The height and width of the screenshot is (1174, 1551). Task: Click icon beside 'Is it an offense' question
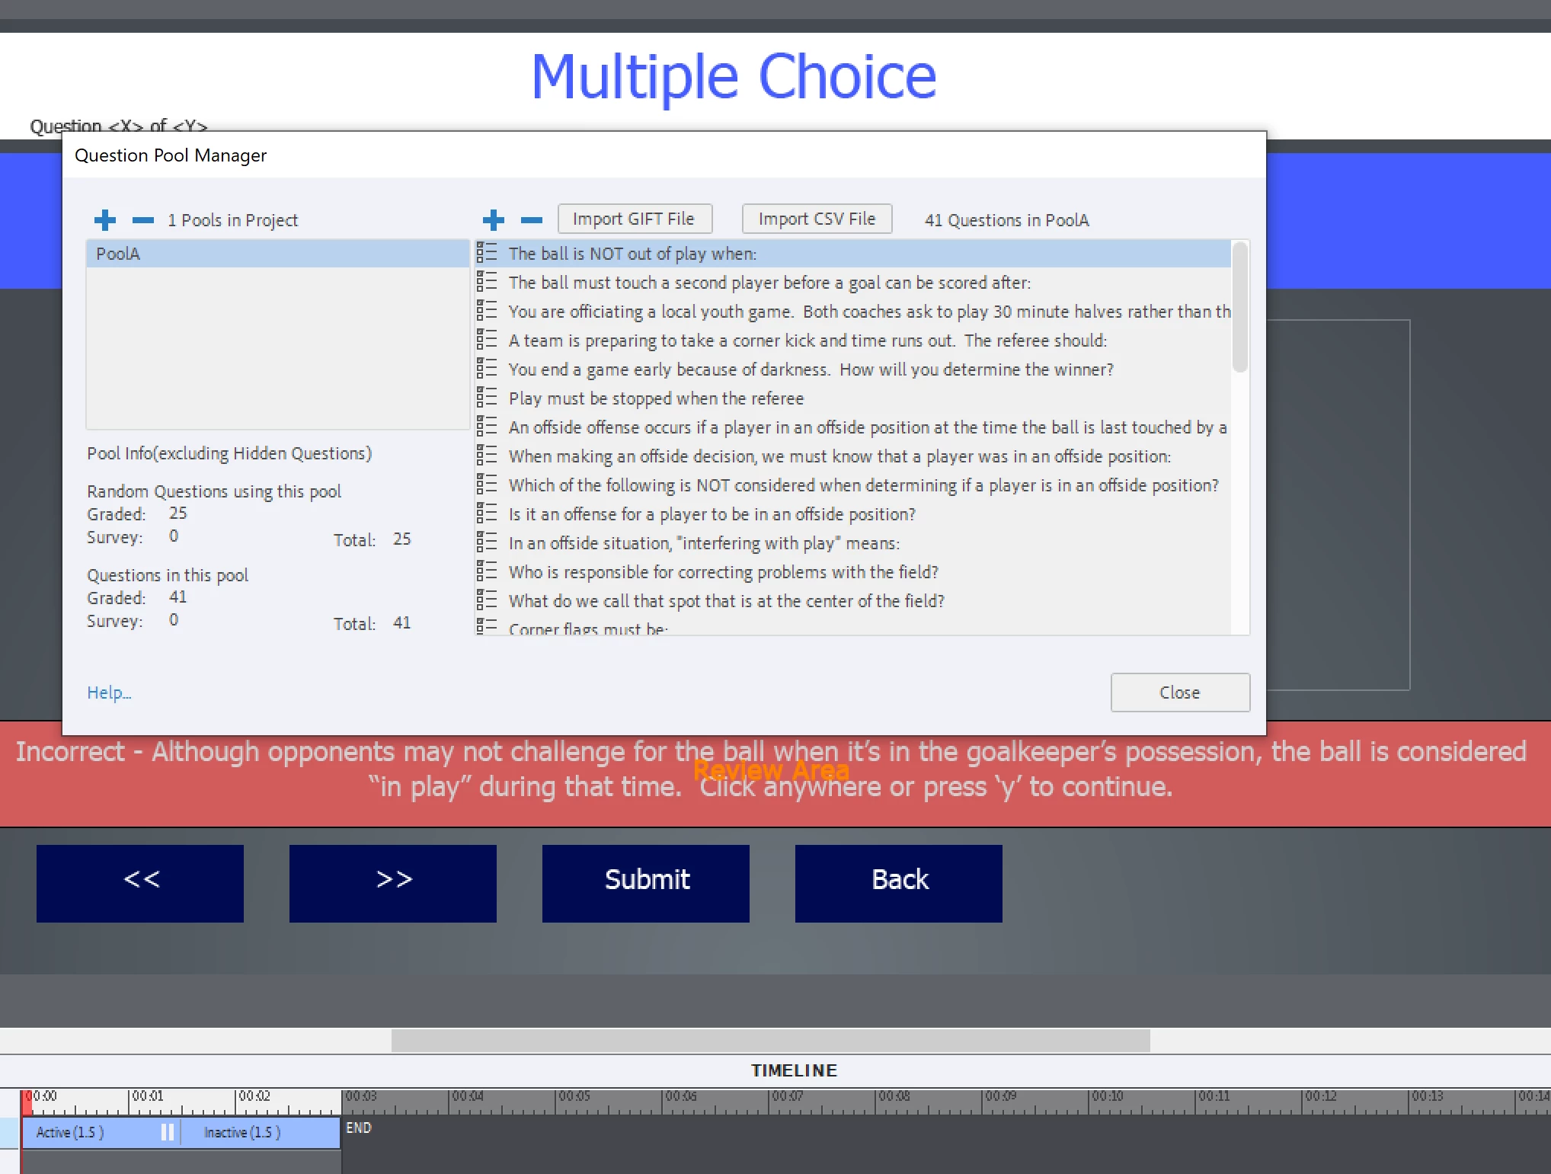(x=487, y=513)
